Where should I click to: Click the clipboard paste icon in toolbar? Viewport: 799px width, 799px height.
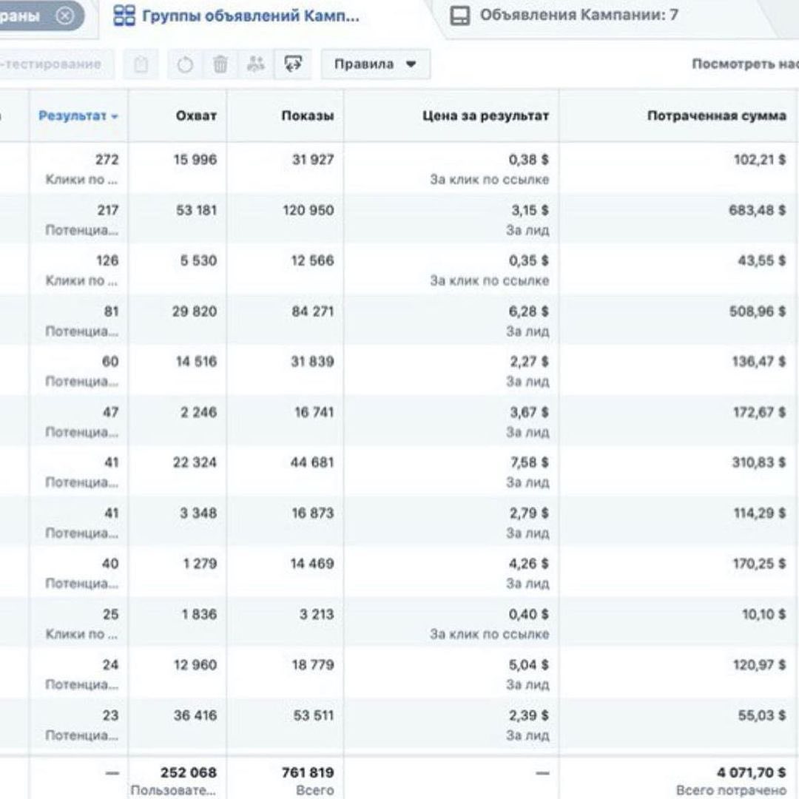click(141, 64)
